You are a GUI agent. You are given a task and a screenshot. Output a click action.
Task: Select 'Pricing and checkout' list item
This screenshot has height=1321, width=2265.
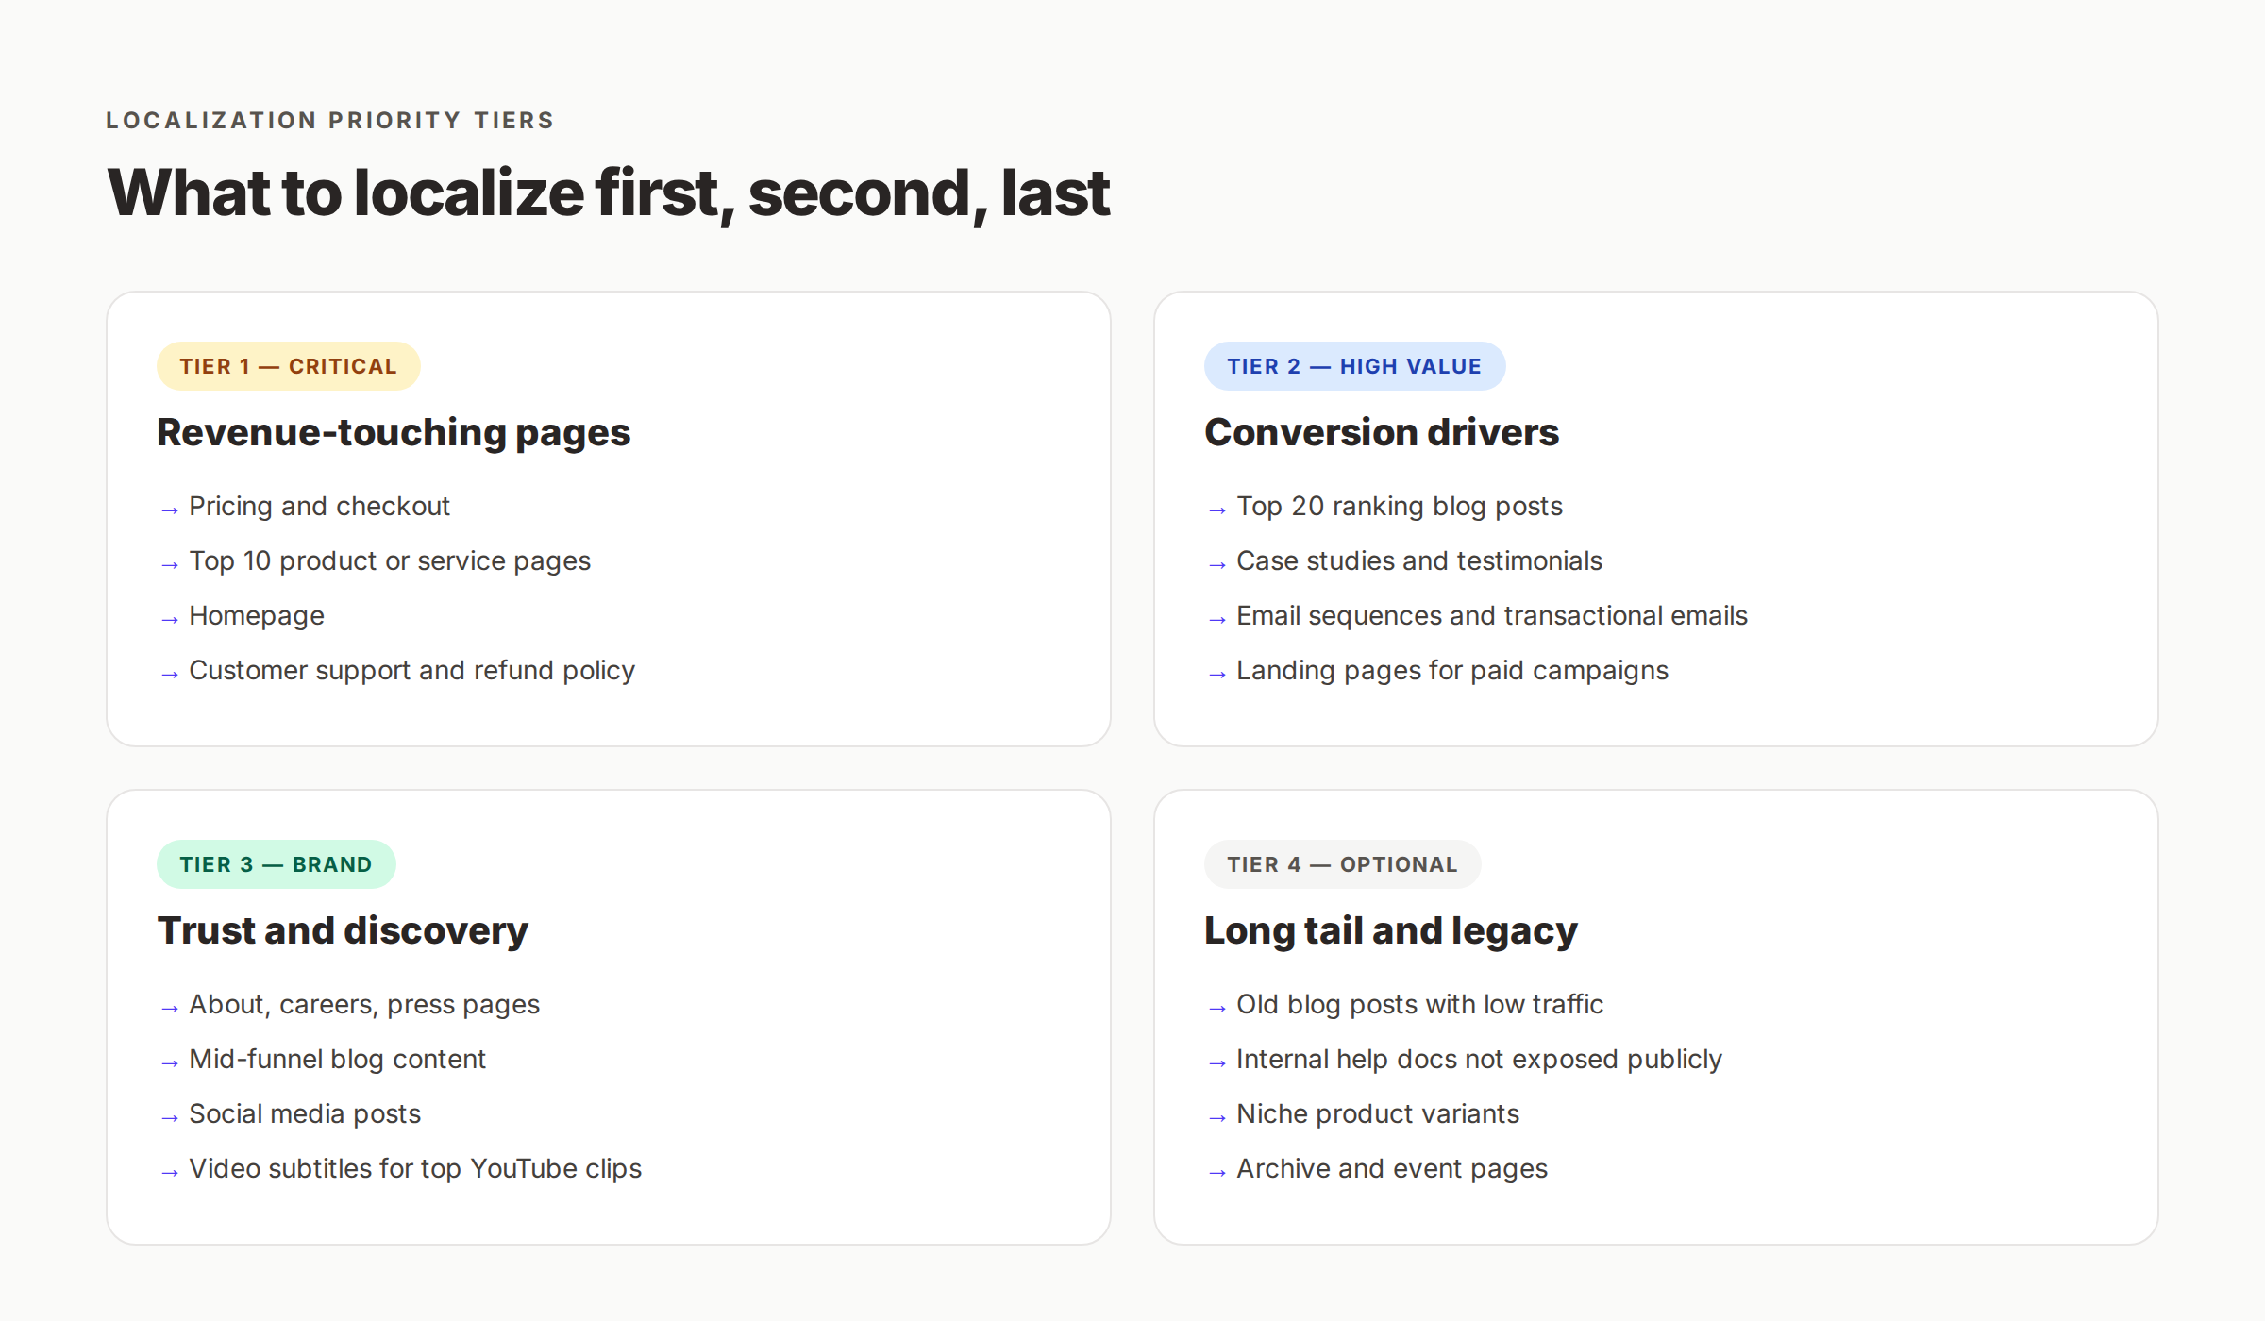(x=319, y=507)
